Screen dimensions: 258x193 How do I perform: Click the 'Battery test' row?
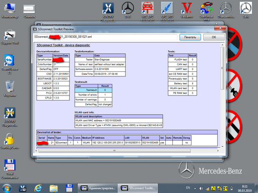[182, 83]
